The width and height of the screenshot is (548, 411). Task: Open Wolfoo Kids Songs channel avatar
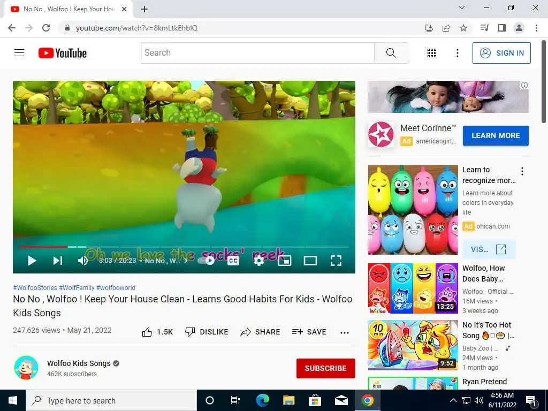pos(26,368)
